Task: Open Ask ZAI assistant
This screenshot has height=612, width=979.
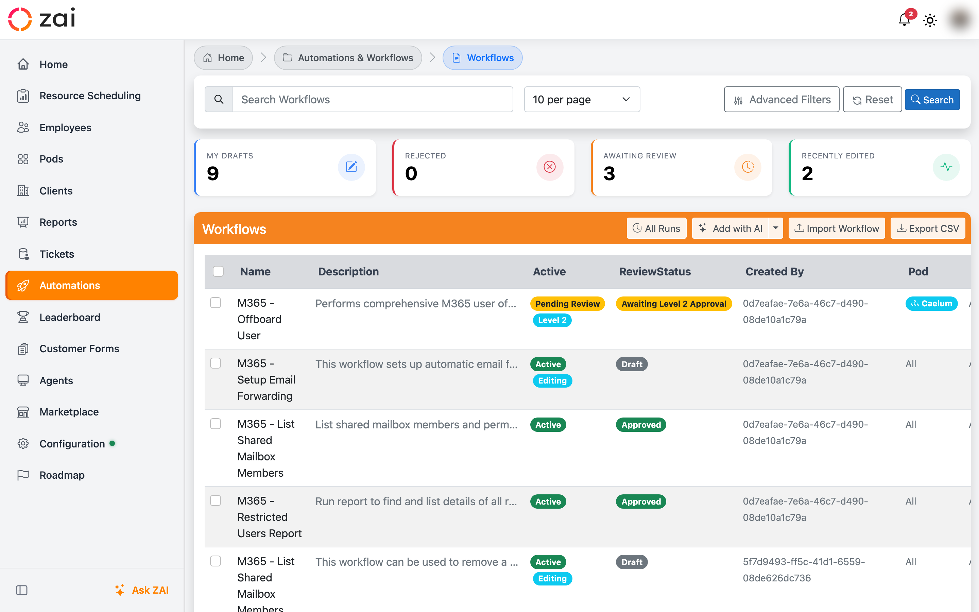Action: coord(142,590)
